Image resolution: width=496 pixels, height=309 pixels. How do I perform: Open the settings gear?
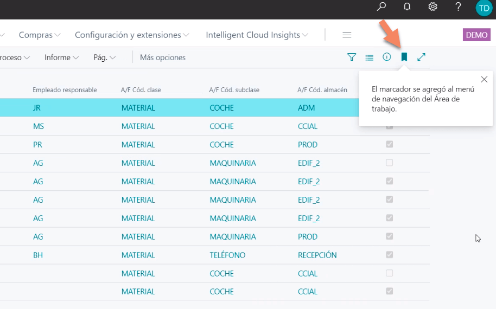coord(433,7)
